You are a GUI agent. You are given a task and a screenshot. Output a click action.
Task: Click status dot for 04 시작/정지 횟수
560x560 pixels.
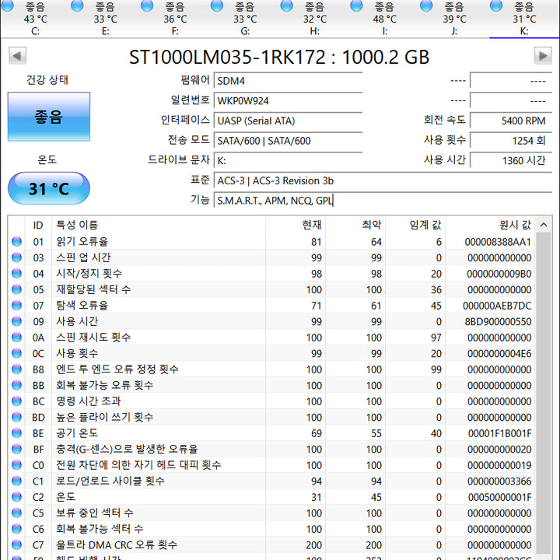(16, 274)
